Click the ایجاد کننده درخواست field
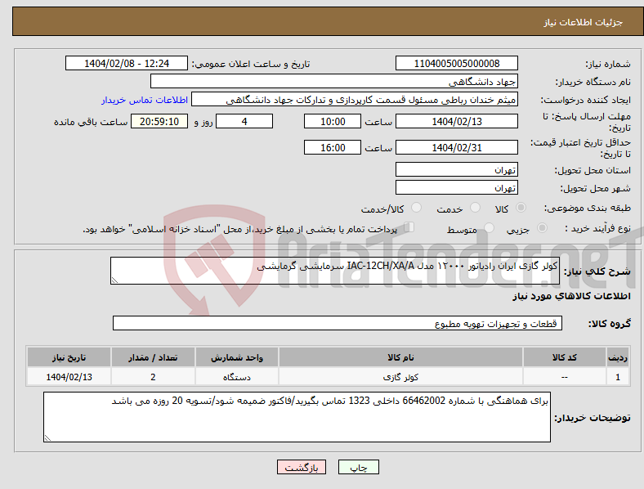644x489 pixels. [355, 100]
